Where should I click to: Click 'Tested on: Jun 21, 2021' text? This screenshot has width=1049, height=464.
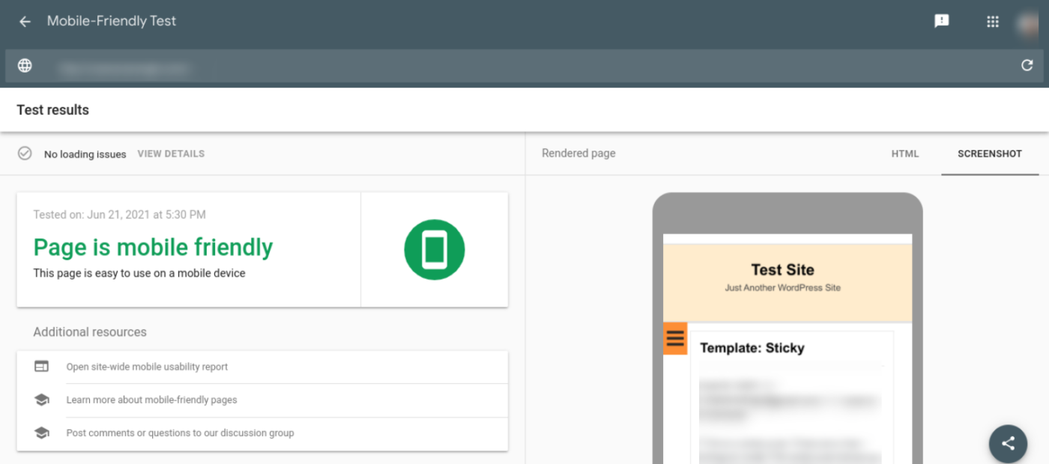(x=119, y=214)
